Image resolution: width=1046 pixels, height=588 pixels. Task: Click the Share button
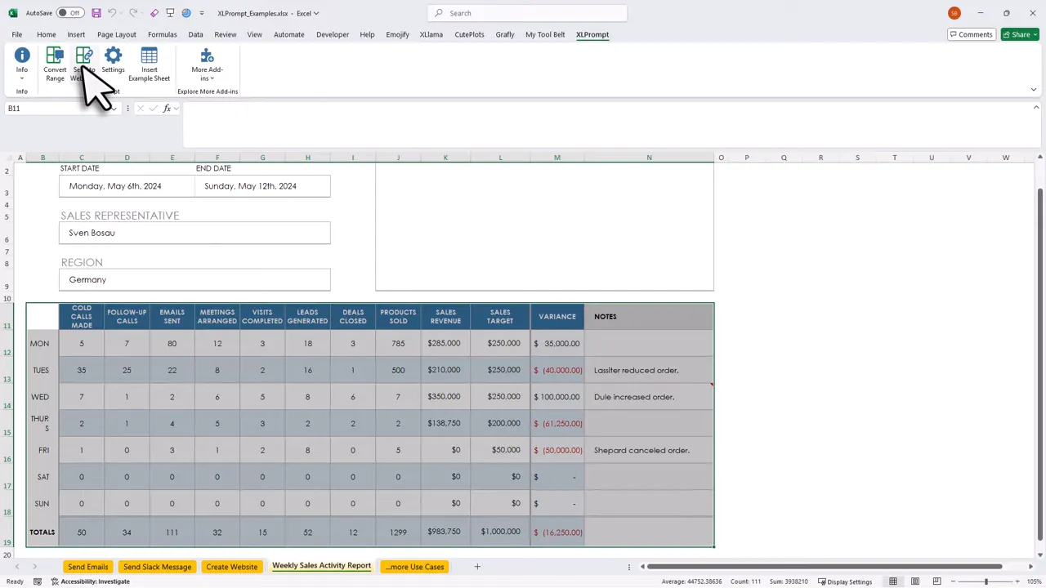pyautogui.click(x=1020, y=34)
